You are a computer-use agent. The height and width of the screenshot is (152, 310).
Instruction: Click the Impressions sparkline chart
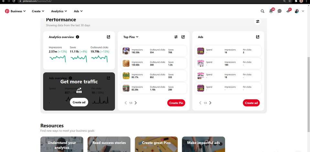click(57, 59)
